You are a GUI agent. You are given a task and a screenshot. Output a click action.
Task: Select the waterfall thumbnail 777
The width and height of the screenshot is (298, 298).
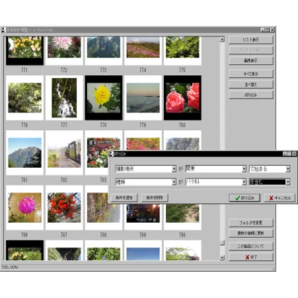tap(64, 98)
